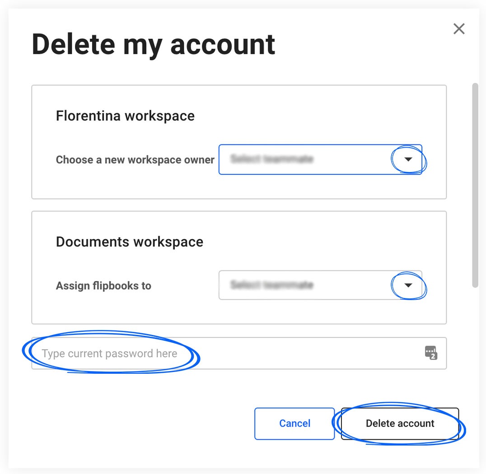Click the Cancel button

[294, 423]
